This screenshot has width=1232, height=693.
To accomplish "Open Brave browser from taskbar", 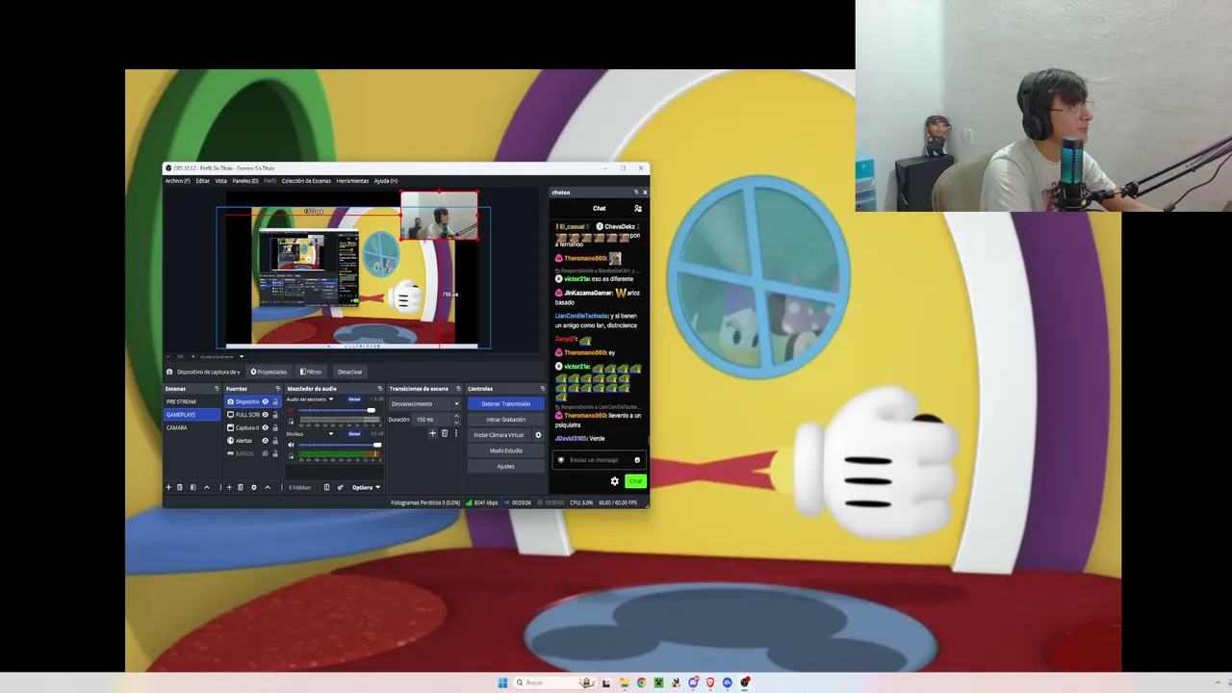I will pos(710,682).
